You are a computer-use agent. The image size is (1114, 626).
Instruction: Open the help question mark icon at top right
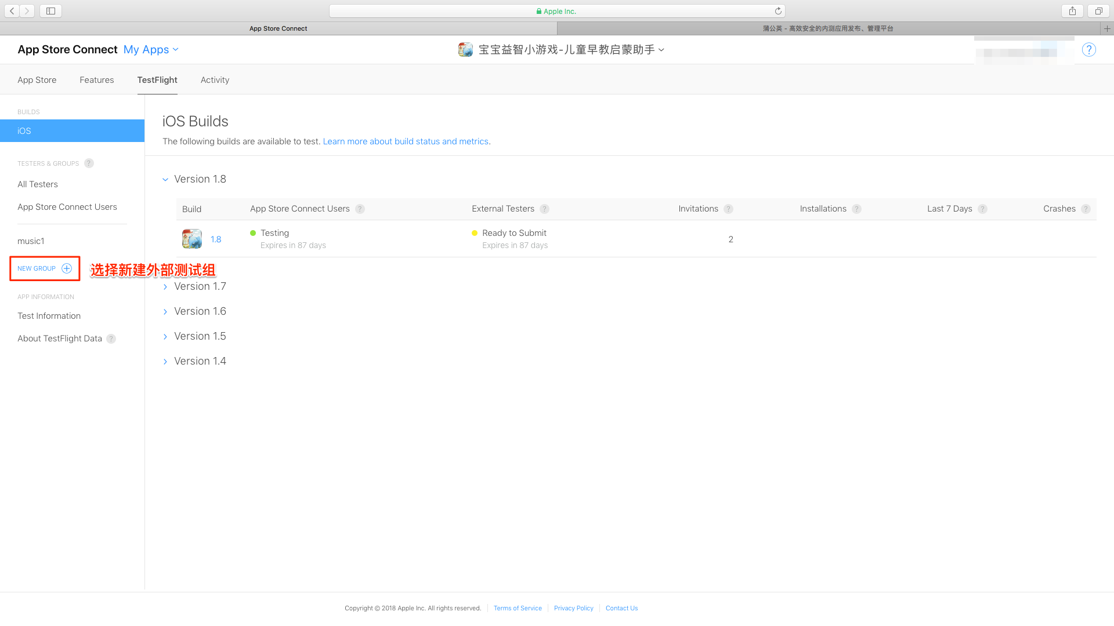click(1089, 50)
